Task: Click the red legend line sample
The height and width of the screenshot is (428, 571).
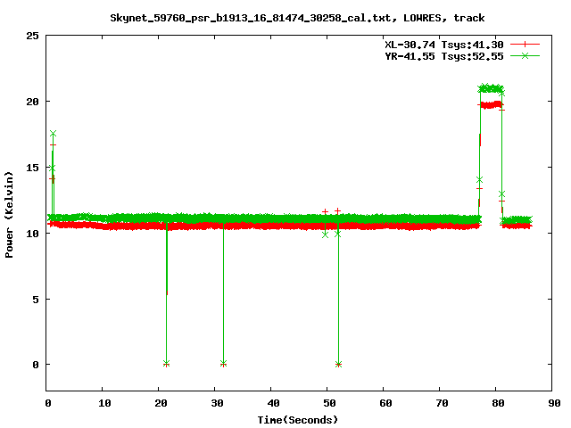Action: click(x=525, y=45)
